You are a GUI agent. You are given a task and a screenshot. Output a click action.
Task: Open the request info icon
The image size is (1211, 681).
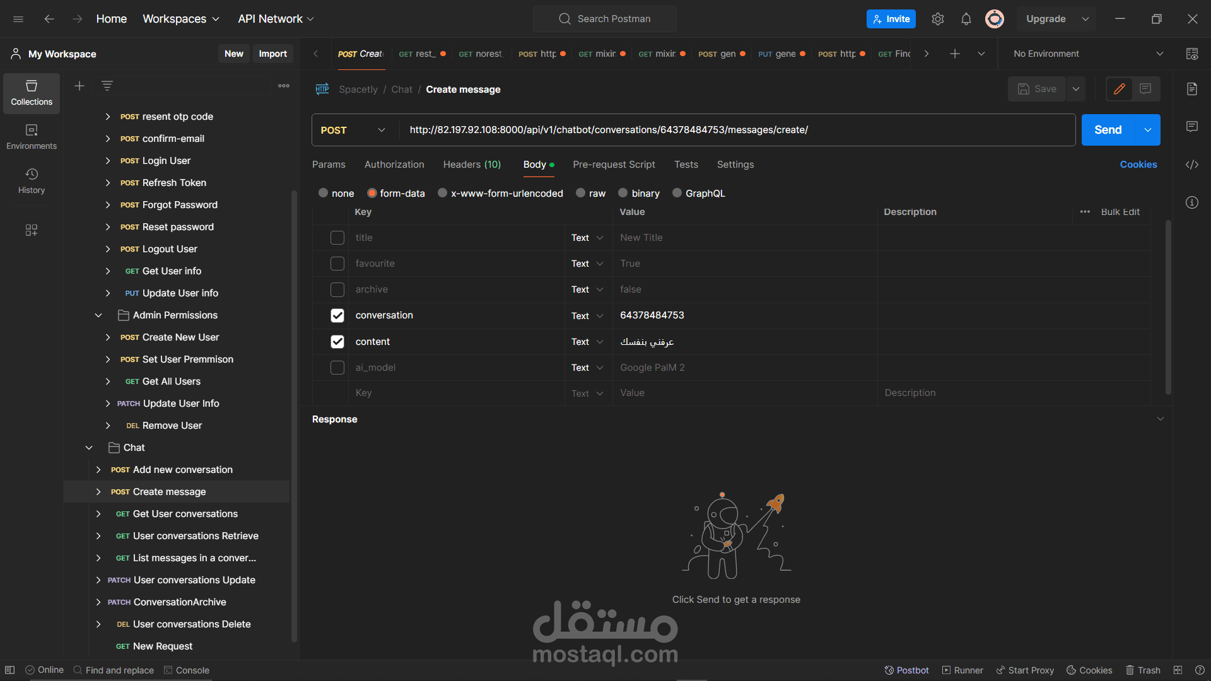1192,202
